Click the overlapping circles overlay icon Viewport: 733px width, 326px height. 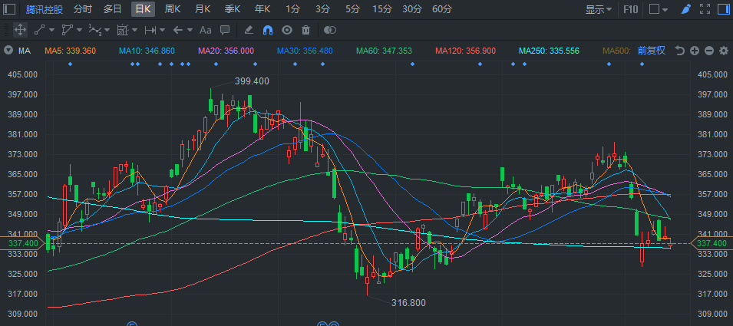click(x=330, y=30)
